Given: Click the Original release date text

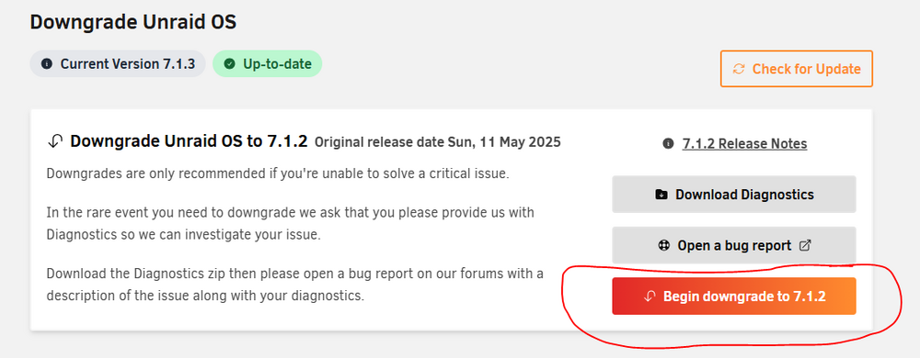Looking at the screenshot, I should click(x=438, y=142).
